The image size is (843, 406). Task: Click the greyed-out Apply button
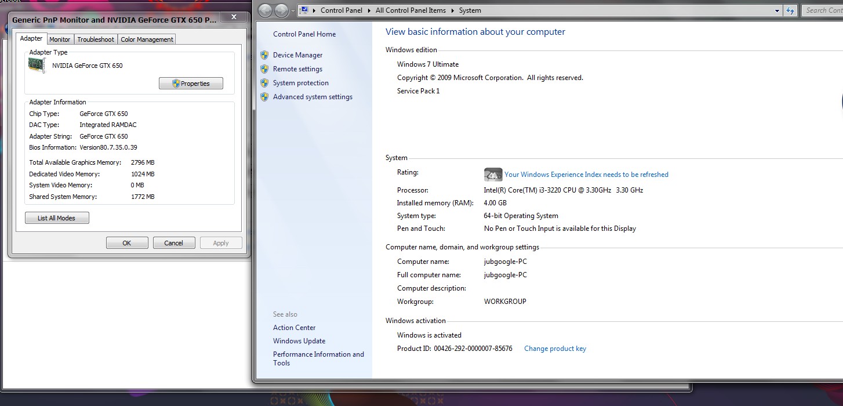tap(221, 243)
